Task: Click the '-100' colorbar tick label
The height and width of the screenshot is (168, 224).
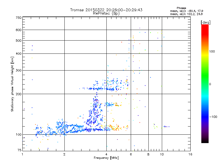Action: click(213, 117)
